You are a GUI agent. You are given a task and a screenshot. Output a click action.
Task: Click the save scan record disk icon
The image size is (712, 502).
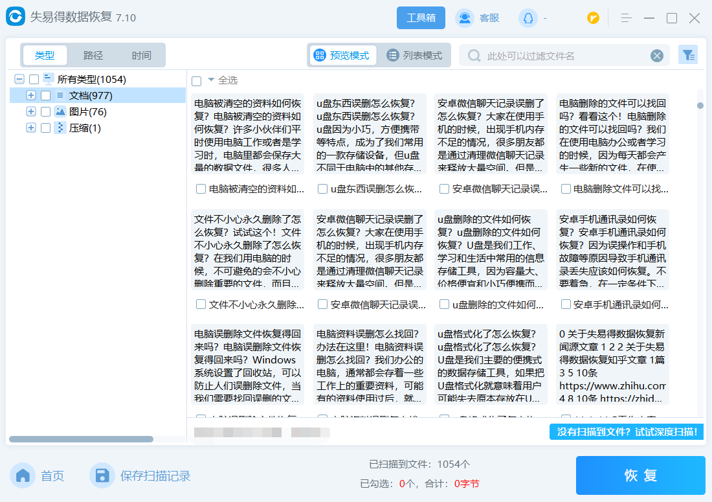coord(102,475)
